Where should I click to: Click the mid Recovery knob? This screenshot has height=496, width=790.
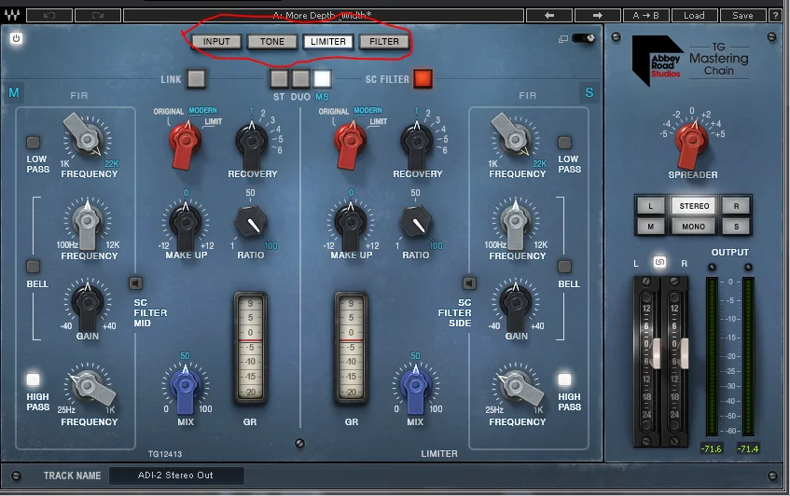tap(252, 144)
